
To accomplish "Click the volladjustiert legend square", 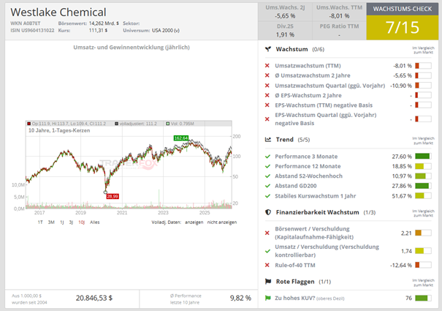I will tap(116, 124).
